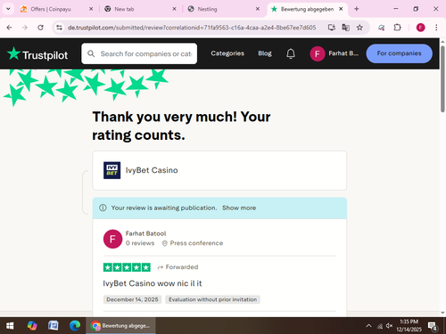Show hidden tray icons chevron
Image resolution: width=446 pixels, height=334 pixels.
pos(368,326)
